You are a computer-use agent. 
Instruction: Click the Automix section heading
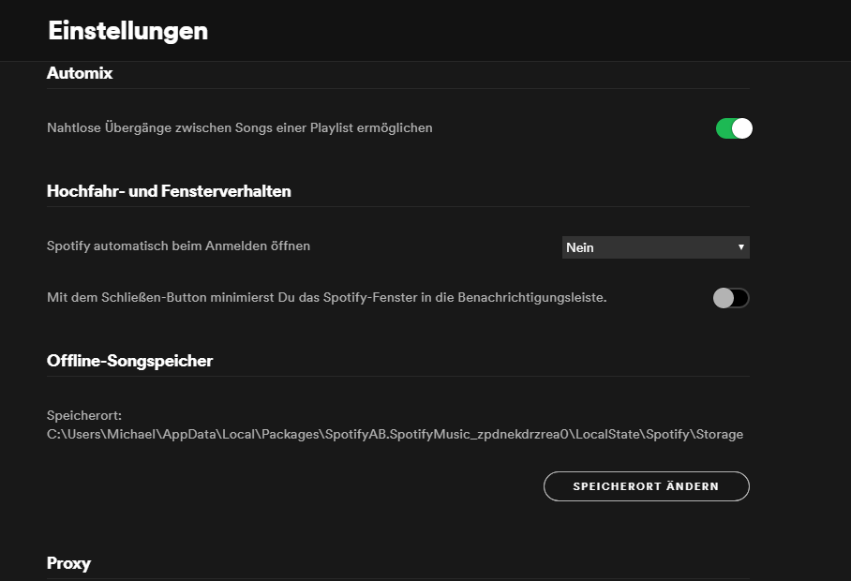click(x=80, y=73)
